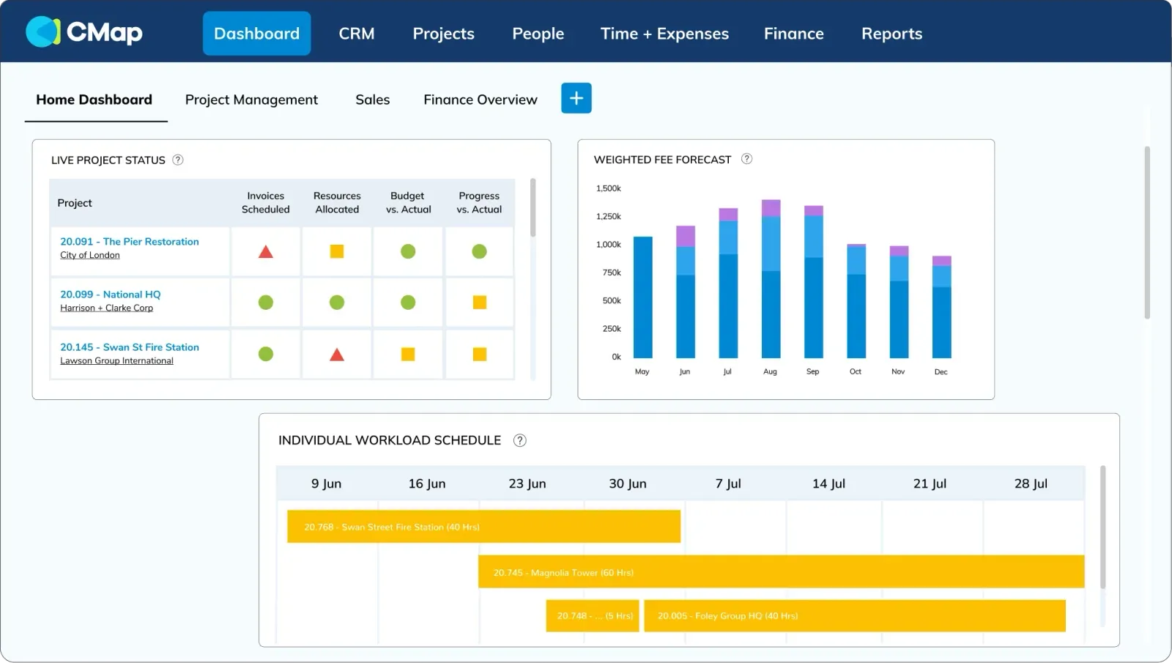The height and width of the screenshot is (663, 1172).
Task: Switch to the Finance Overview tab
Action: 480,100
